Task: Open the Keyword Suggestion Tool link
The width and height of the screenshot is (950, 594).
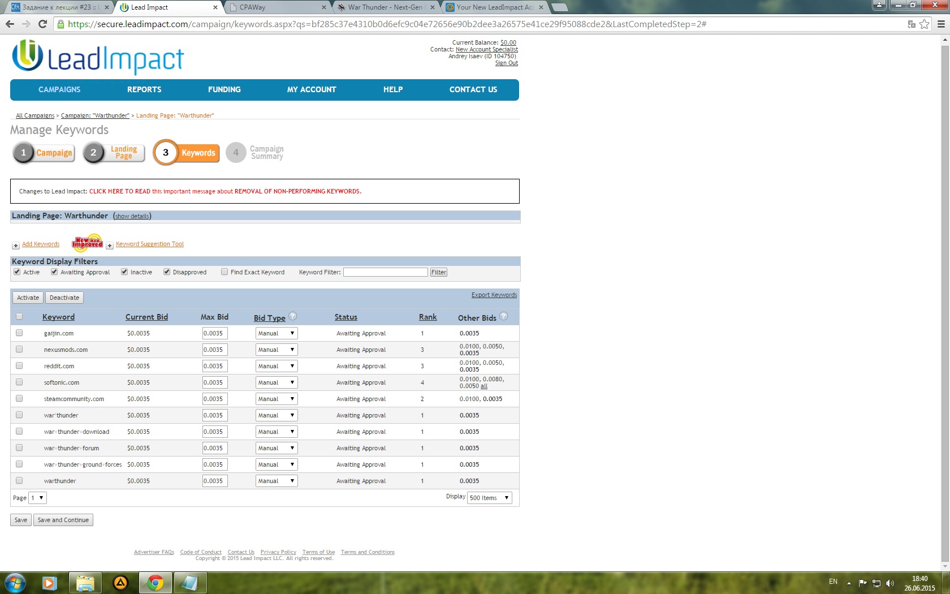Action: (150, 244)
